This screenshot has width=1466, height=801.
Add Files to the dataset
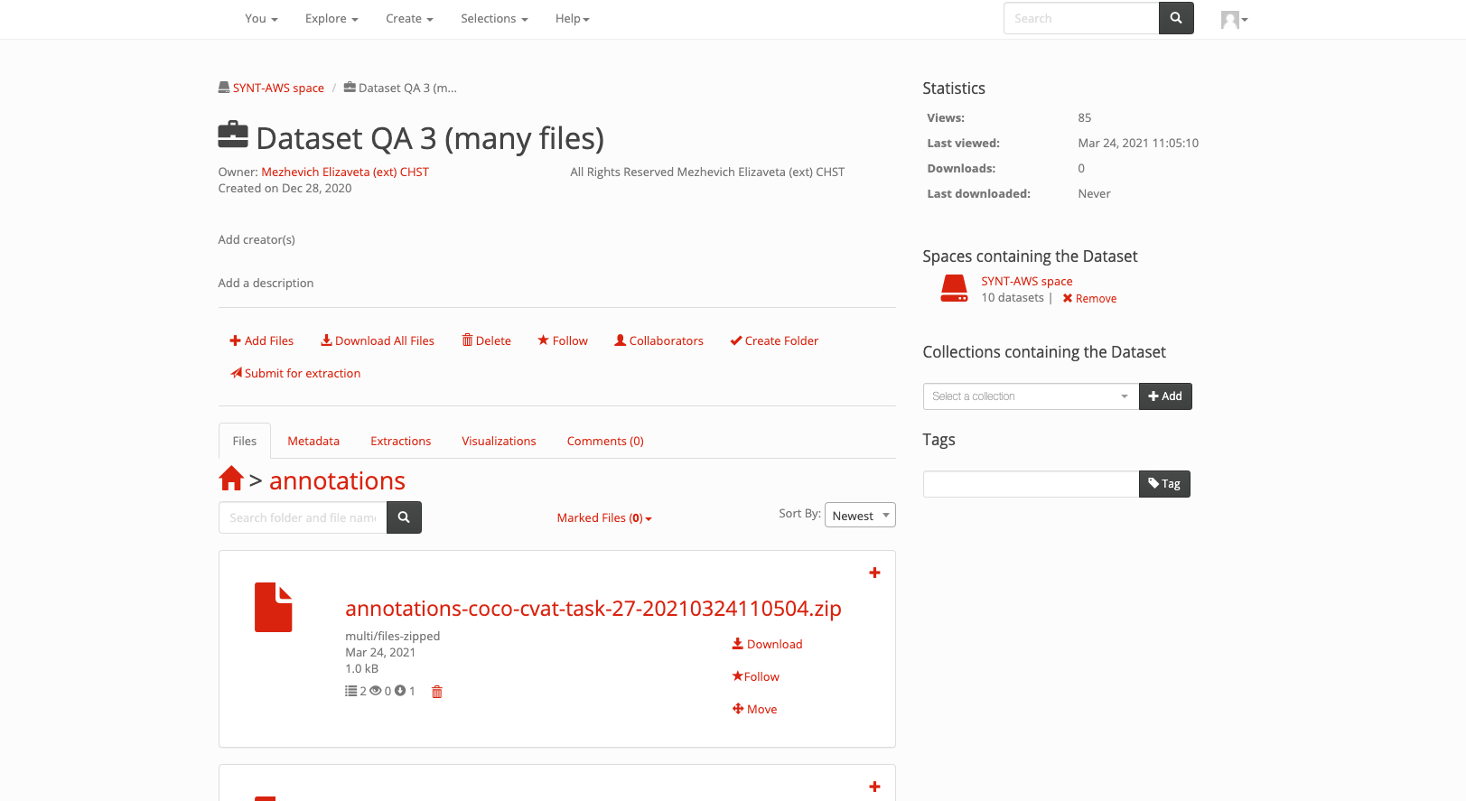262,340
